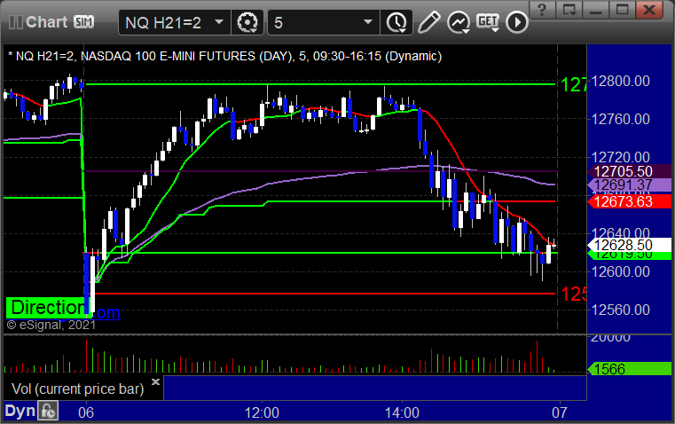The width and height of the screenshot is (675, 424).
Task: Select the pencil drawing tools icon
Action: coord(428,22)
